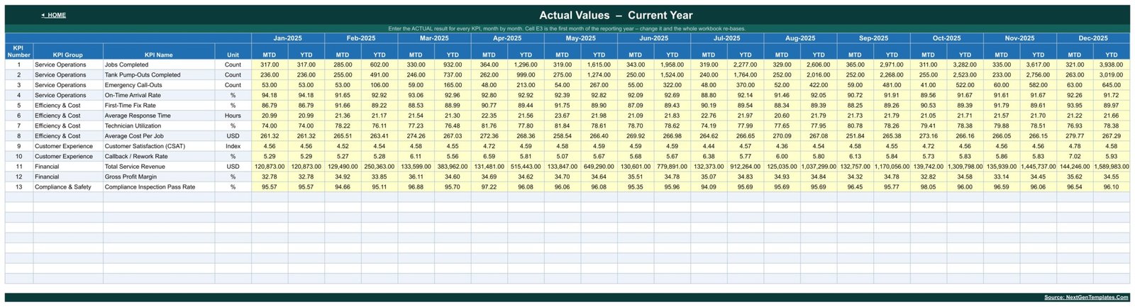Click the KPI Number column header
The image size is (1135, 307).
pos(18,52)
